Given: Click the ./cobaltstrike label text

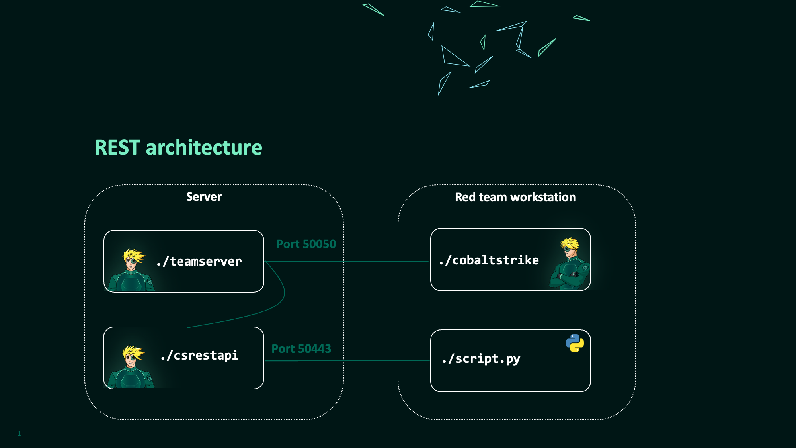Looking at the screenshot, I should pyautogui.click(x=489, y=260).
